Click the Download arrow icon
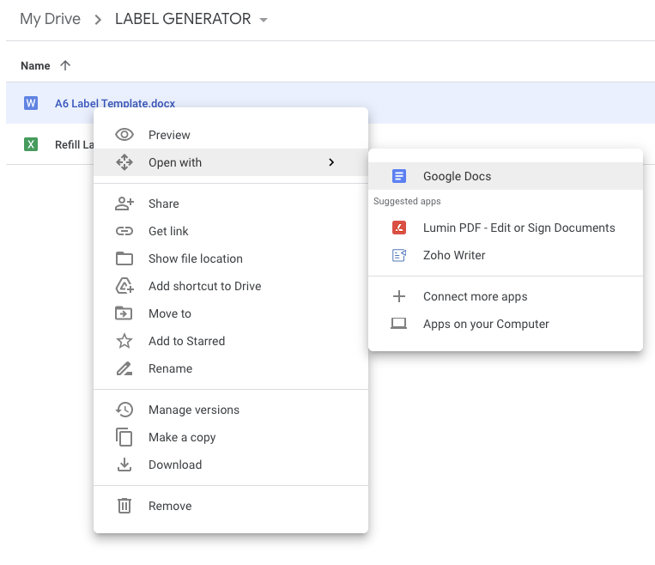The height and width of the screenshot is (565, 655). (x=124, y=465)
